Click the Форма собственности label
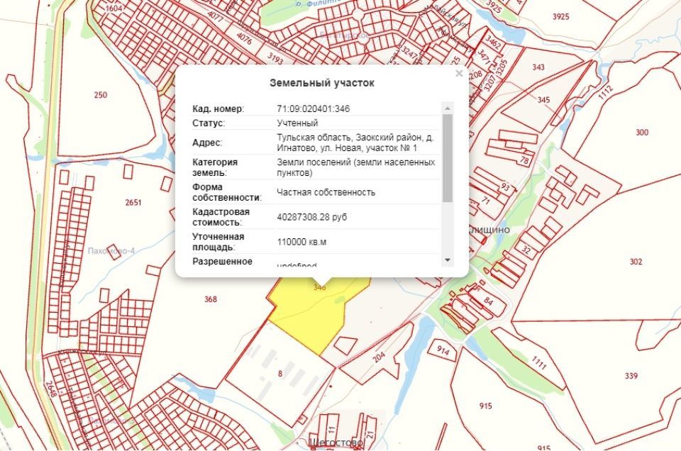Viewport: 681px width, 451px height. [x=227, y=192]
